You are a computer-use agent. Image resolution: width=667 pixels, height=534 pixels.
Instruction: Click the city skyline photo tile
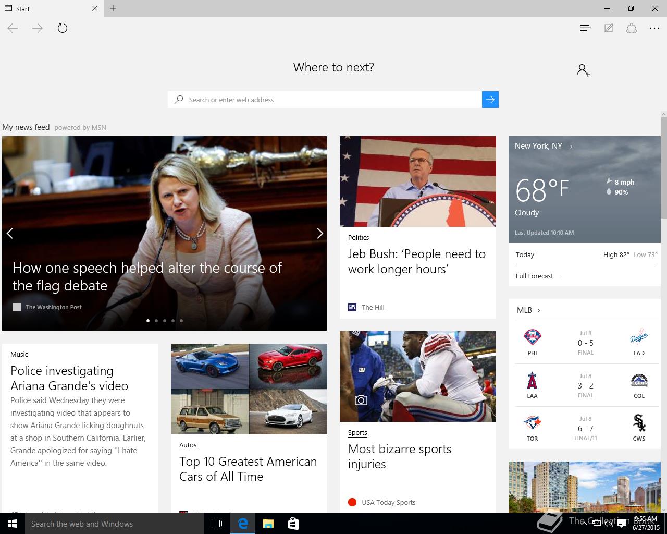[585, 487]
